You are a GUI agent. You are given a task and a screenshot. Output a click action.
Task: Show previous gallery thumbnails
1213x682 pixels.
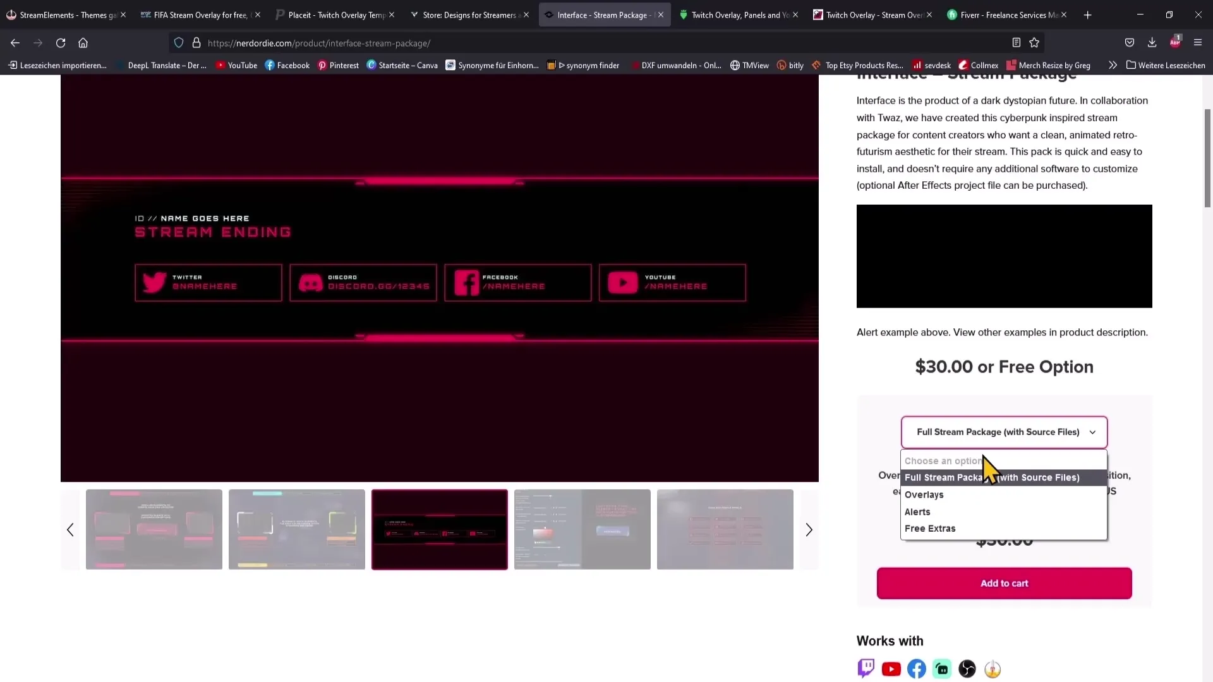pyautogui.click(x=70, y=530)
